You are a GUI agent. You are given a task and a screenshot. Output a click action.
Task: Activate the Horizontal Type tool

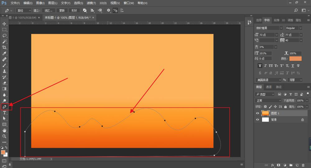click(x=4, y=113)
